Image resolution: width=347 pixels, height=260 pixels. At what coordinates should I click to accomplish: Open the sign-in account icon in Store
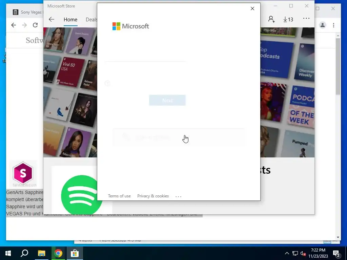[271, 19]
